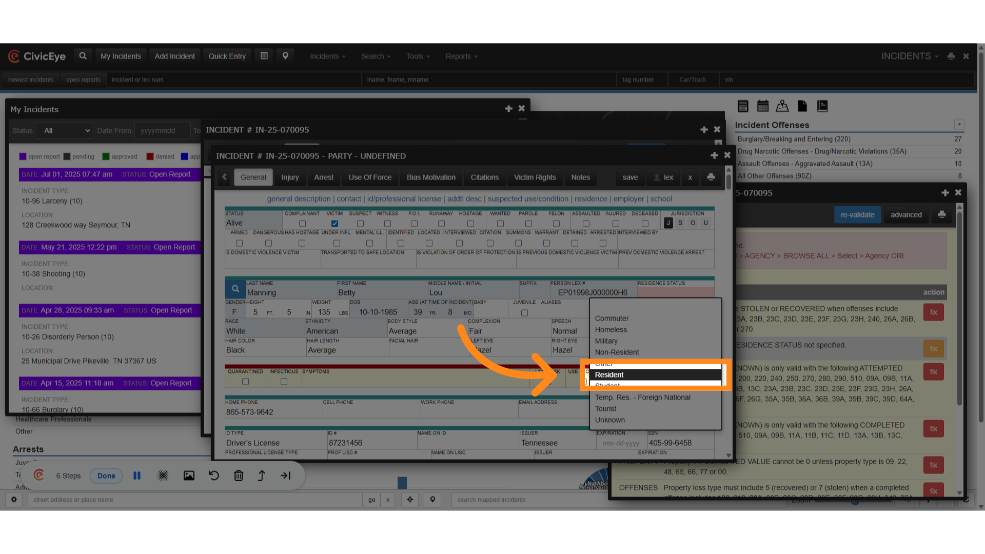
Task: Click the crosshair locate icon in map bar
Action: click(410, 500)
